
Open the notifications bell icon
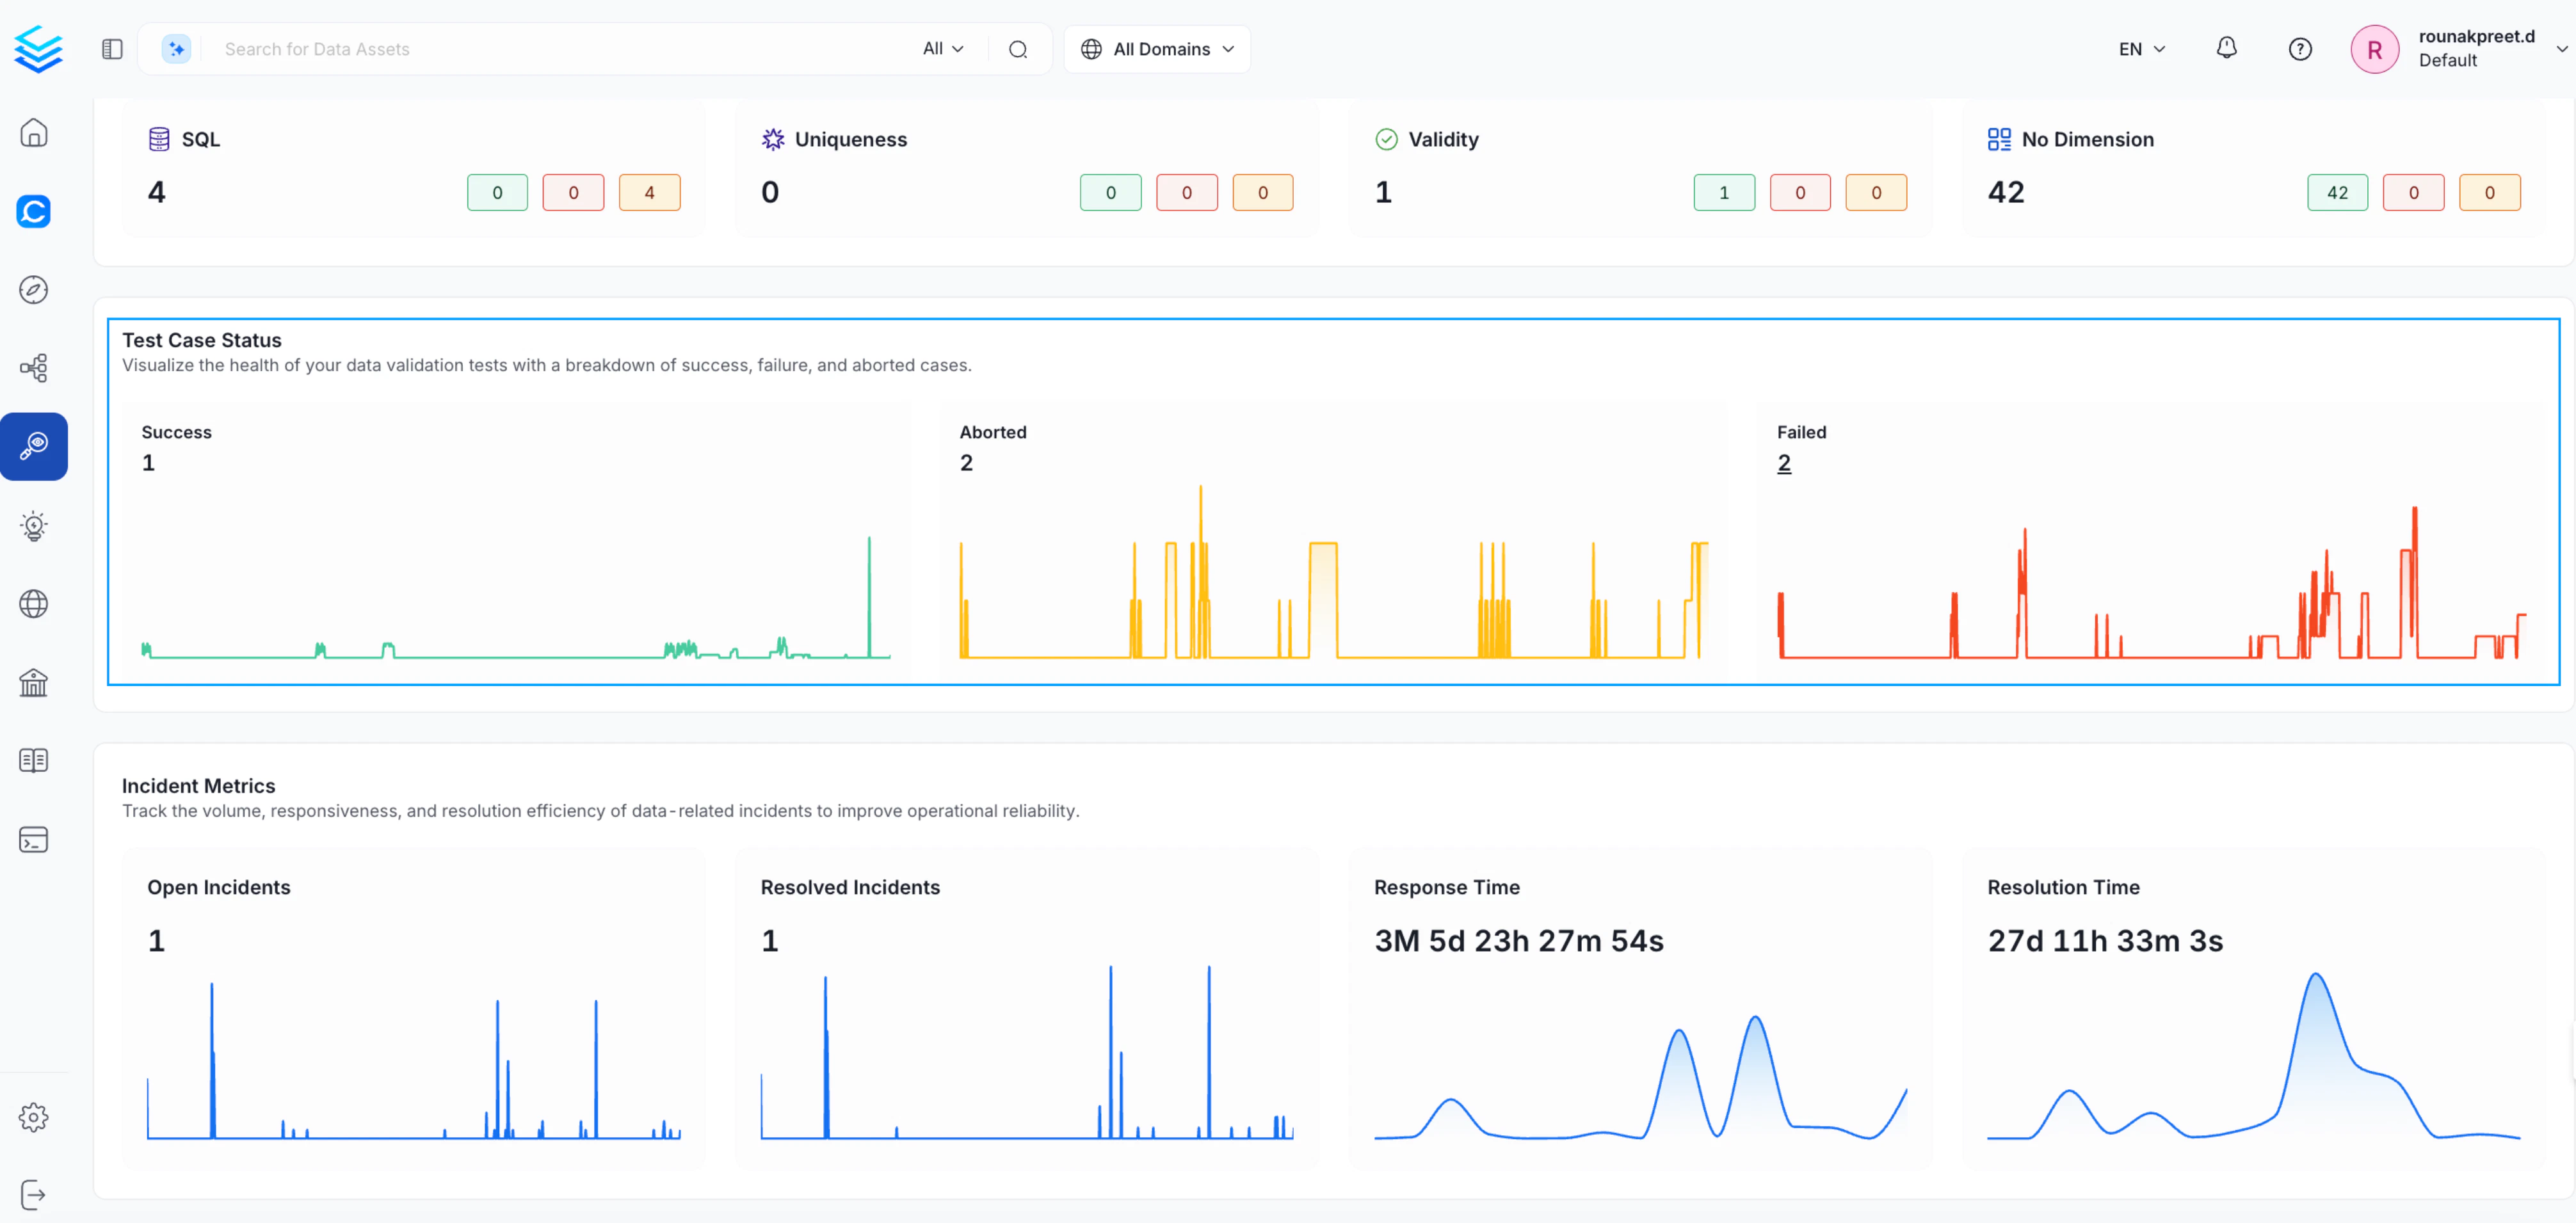pos(2227,48)
